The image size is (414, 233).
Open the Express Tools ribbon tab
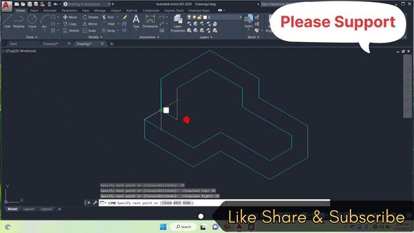pos(174,10)
